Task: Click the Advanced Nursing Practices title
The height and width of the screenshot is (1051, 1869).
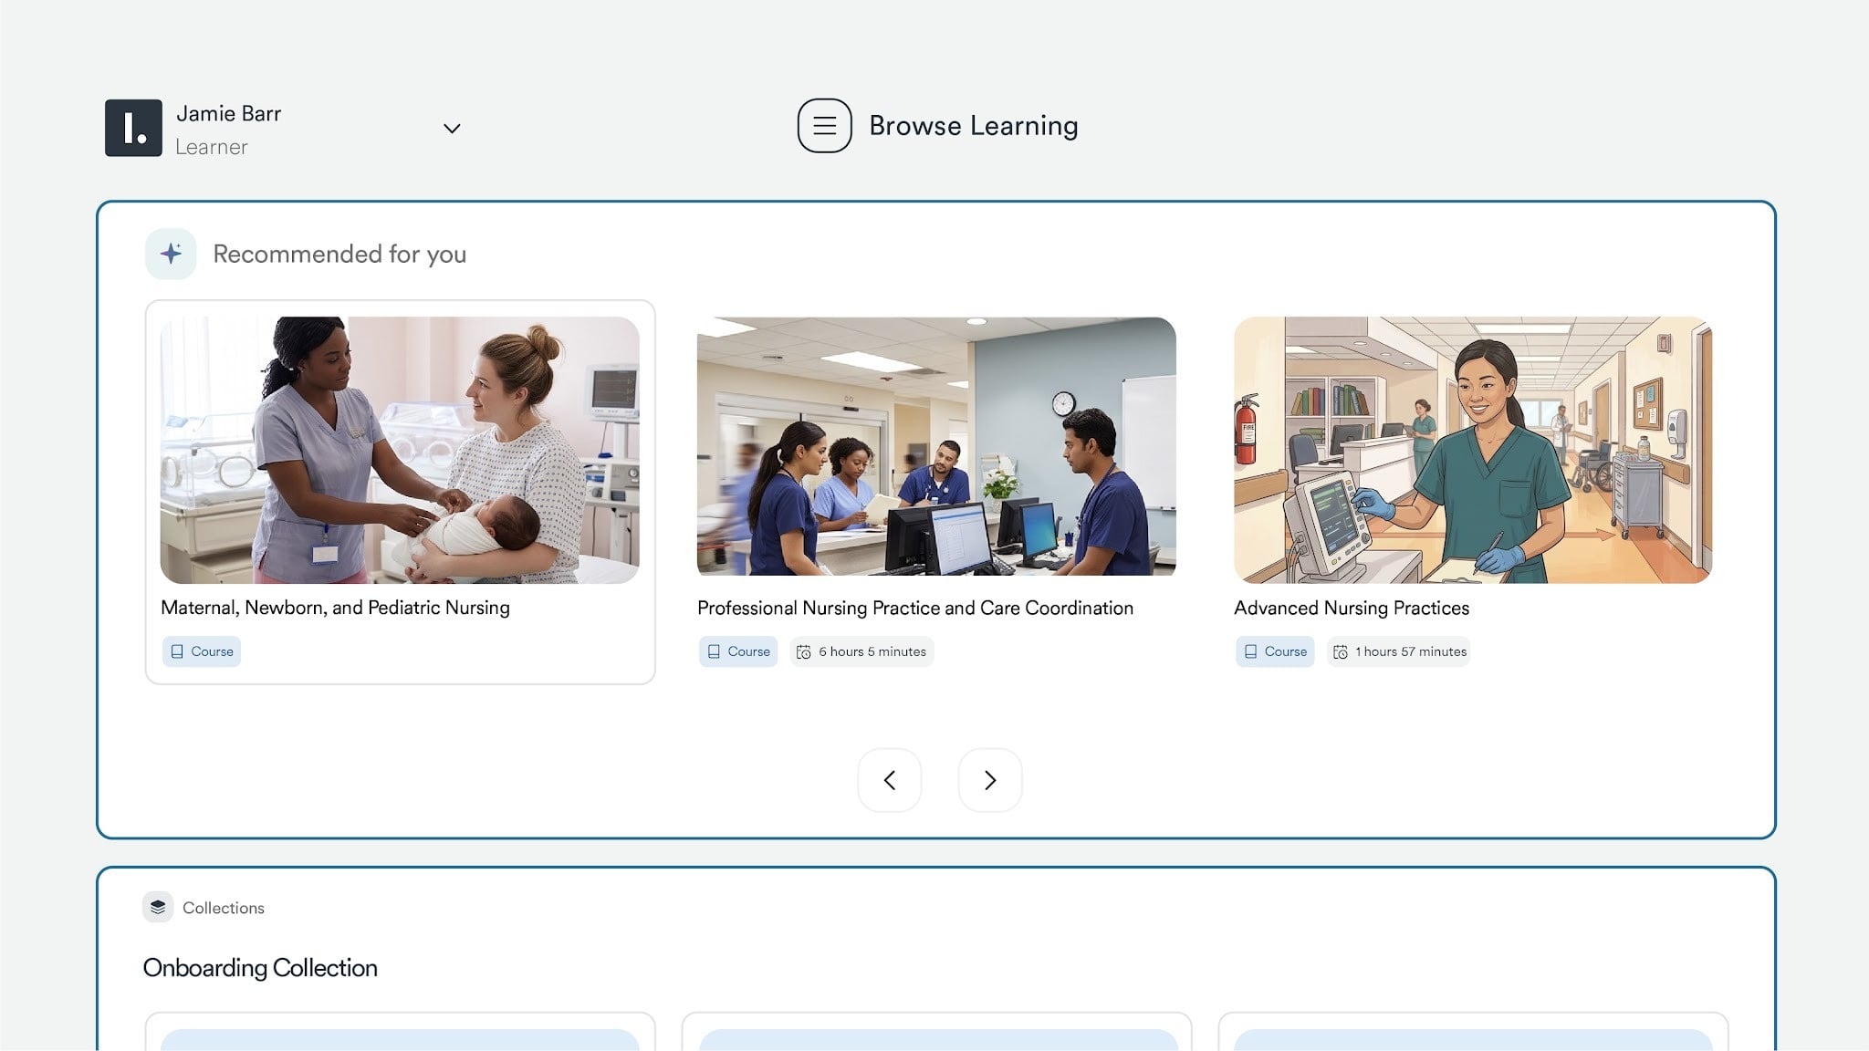Action: pyautogui.click(x=1352, y=608)
